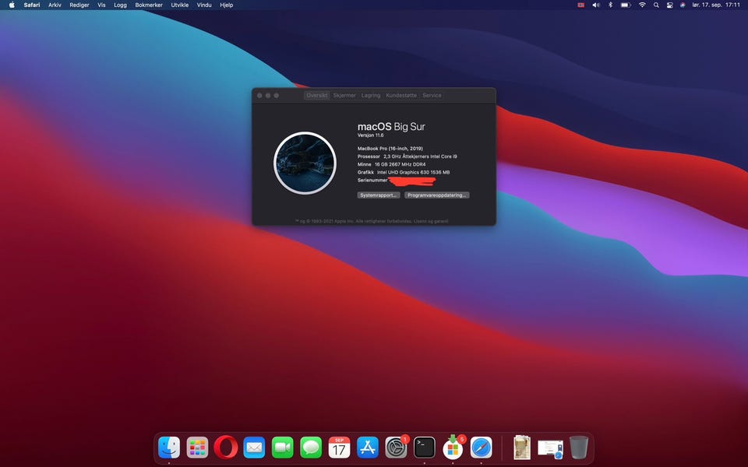
Task: Open the Messages app icon
Action: pyautogui.click(x=311, y=447)
